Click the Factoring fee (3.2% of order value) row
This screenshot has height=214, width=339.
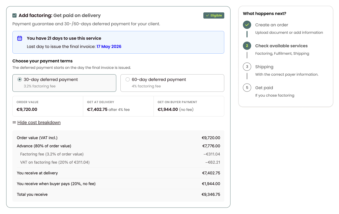[x=118, y=154]
